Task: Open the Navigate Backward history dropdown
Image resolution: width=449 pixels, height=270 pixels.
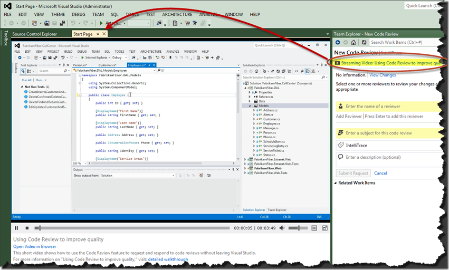Action: point(17,24)
